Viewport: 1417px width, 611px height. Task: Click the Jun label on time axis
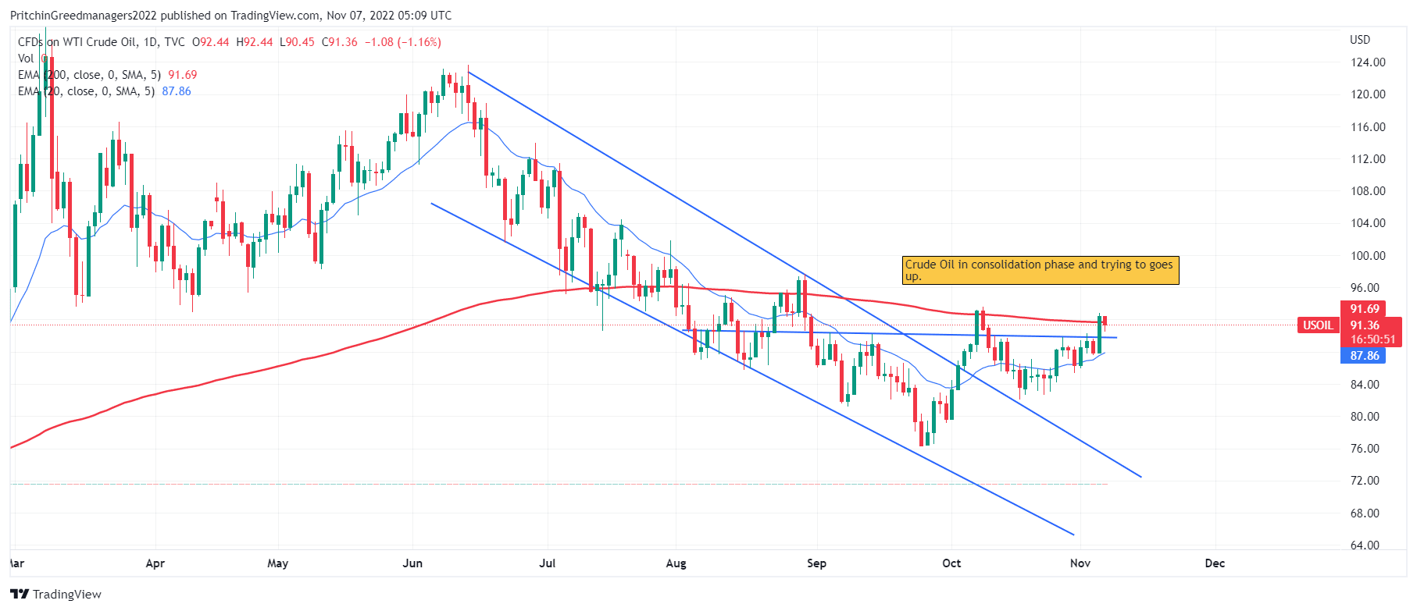coord(412,563)
